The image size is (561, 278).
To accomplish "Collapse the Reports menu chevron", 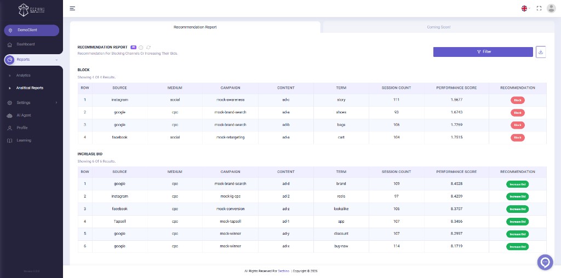I will coord(56,60).
